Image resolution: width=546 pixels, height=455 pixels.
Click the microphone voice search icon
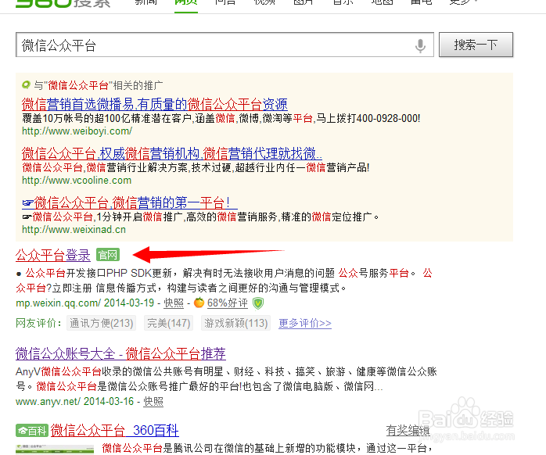tap(420, 45)
